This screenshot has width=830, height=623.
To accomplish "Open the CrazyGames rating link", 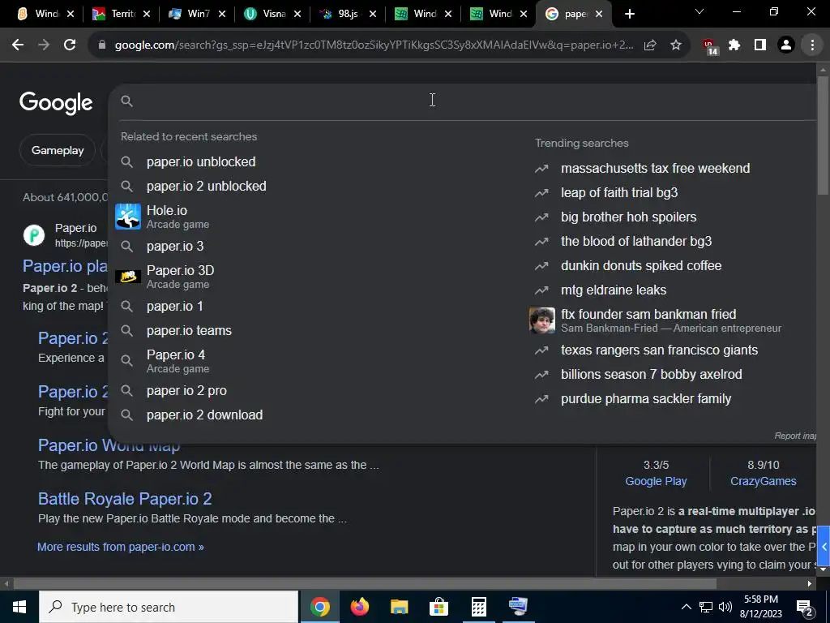I will coord(764,481).
